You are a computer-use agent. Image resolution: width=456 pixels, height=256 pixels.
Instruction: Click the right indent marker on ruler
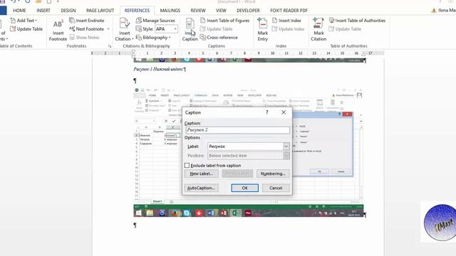tap(363, 55)
